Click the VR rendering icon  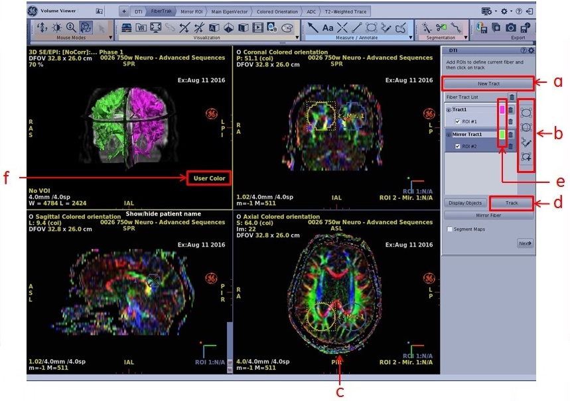coord(141,28)
